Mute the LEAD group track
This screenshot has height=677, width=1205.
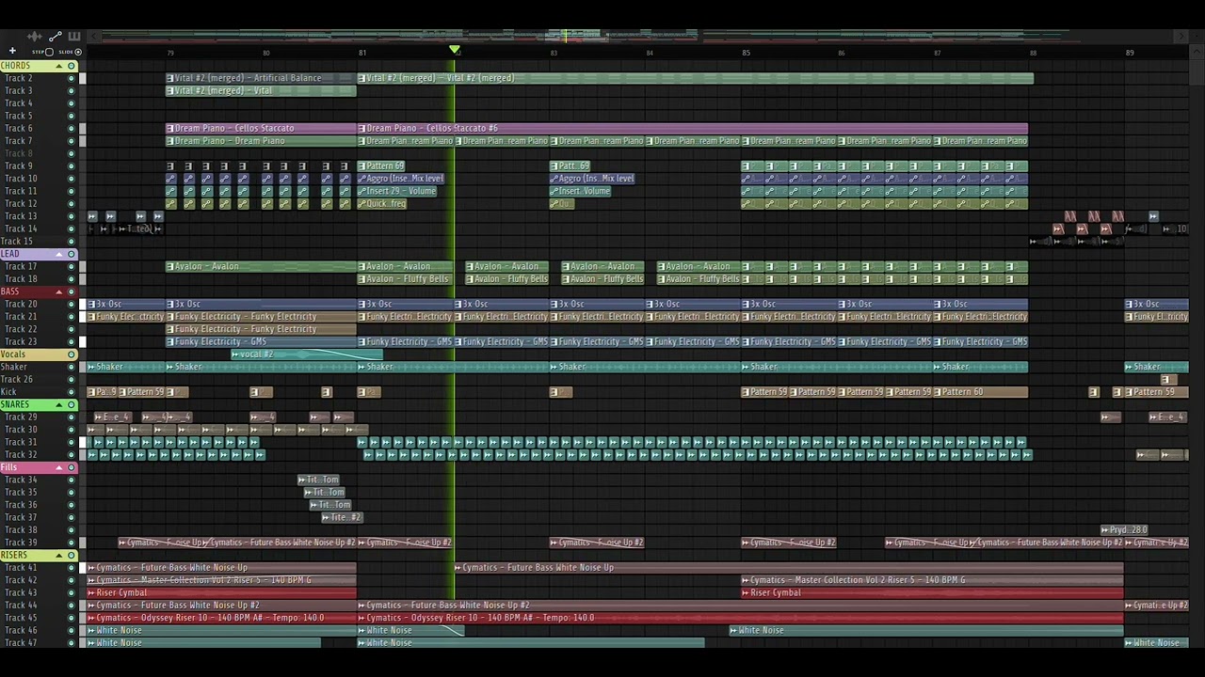[x=71, y=254]
